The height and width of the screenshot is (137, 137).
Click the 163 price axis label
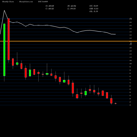(x=130, y=25)
